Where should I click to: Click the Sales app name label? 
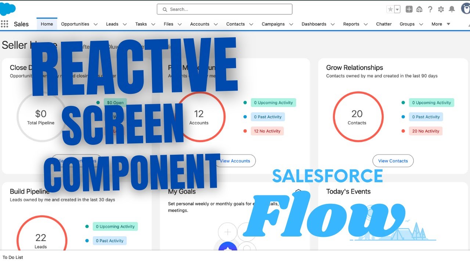[x=21, y=24]
